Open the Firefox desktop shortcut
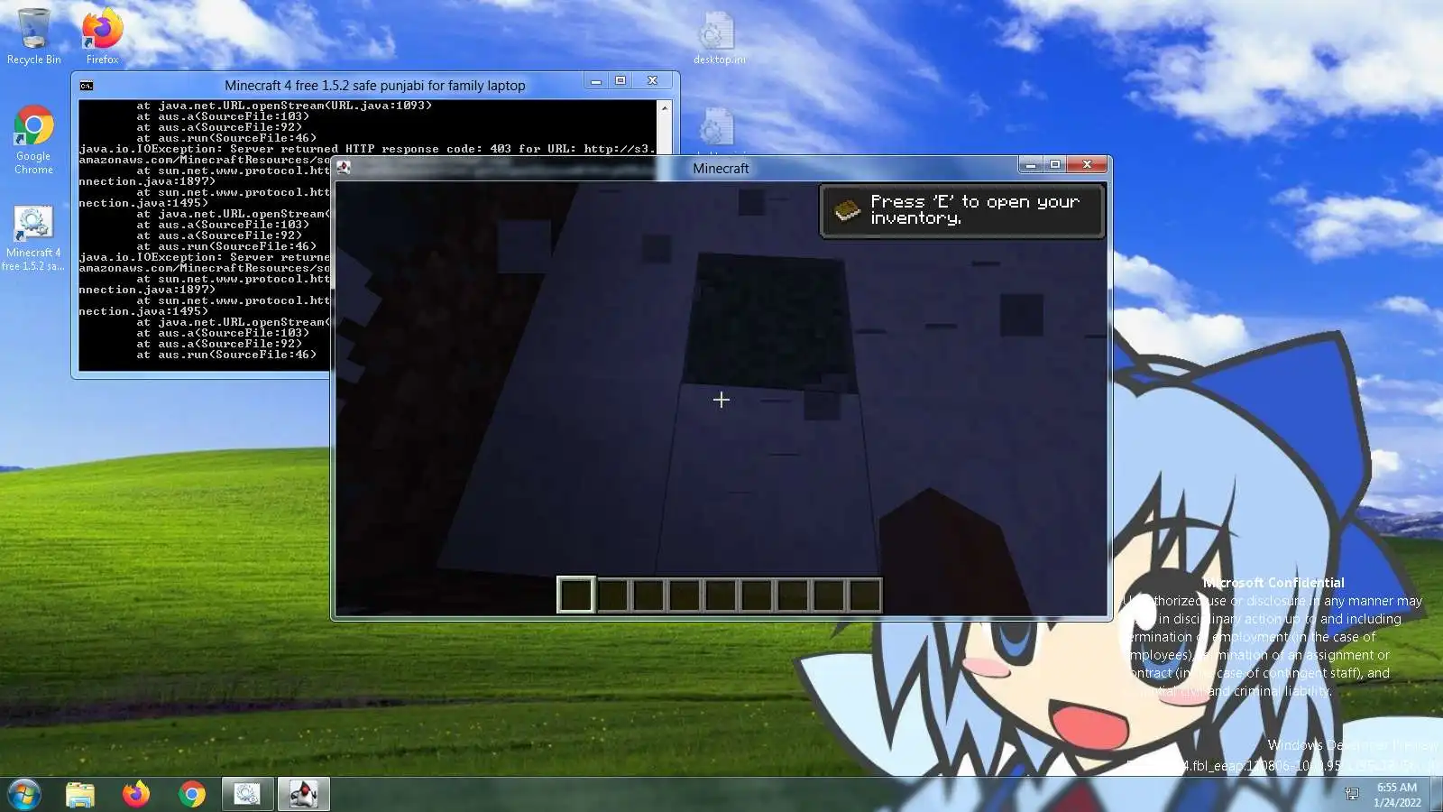This screenshot has height=812, width=1443. pyautogui.click(x=102, y=36)
